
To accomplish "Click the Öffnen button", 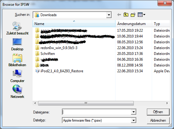I will coord(158,112).
